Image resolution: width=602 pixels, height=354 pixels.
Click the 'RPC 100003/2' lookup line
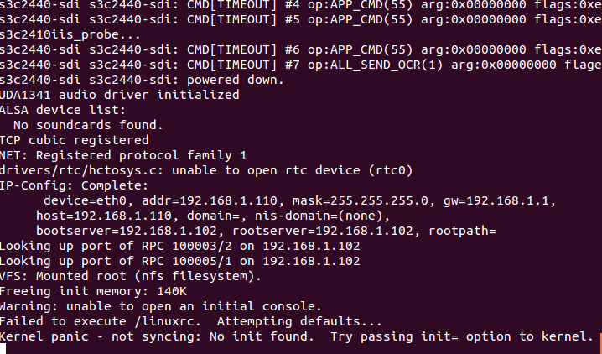(179, 246)
